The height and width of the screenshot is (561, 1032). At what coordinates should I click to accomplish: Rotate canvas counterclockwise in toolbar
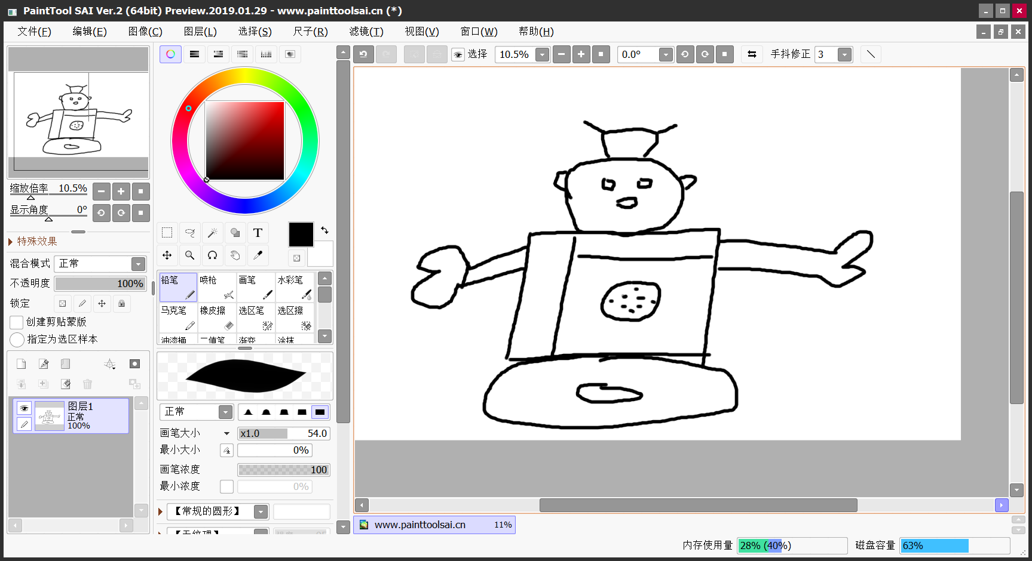point(685,54)
